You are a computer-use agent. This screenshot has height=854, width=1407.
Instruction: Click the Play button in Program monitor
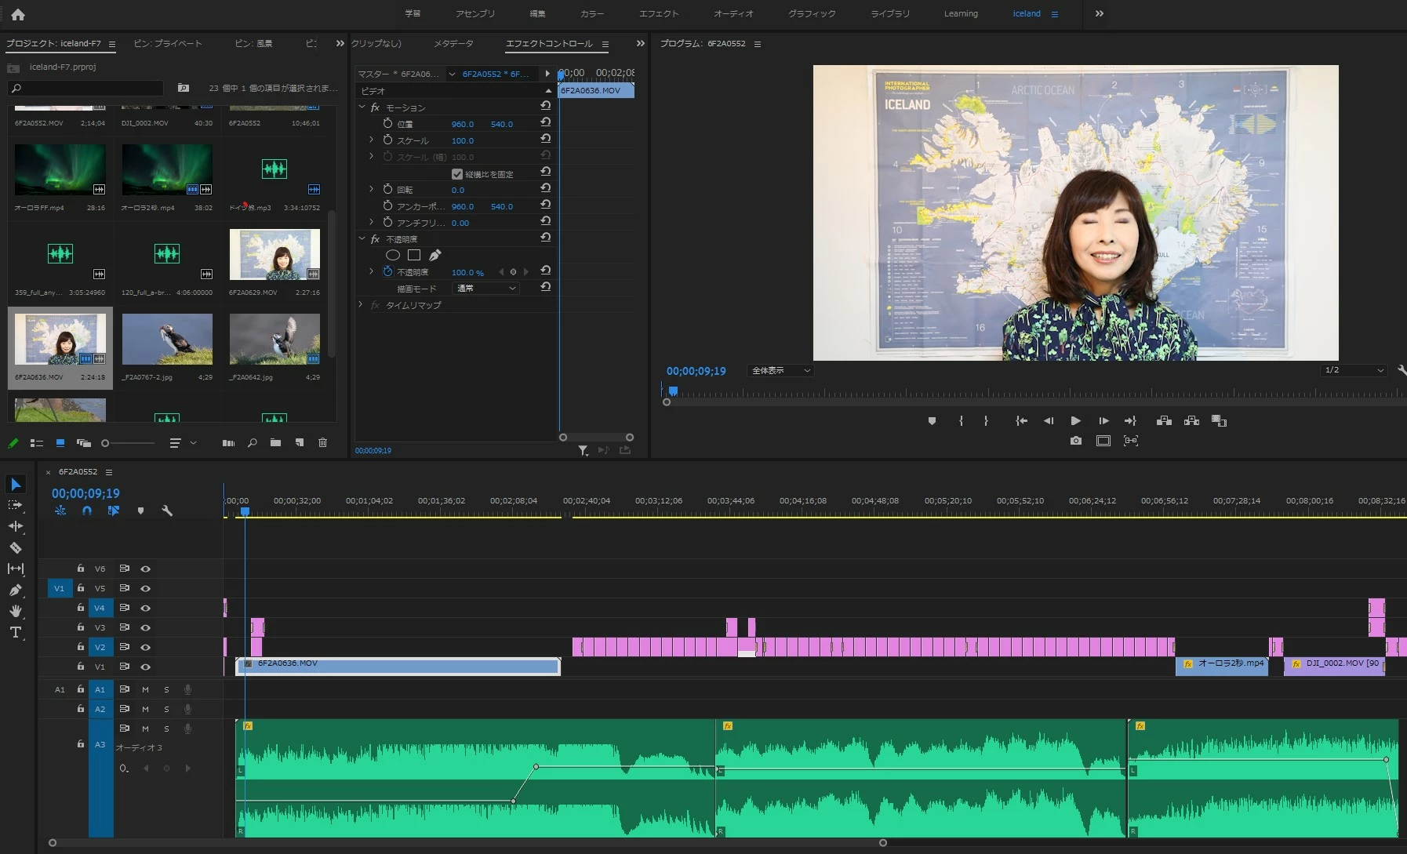pyautogui.click(x=1075, y=421)
